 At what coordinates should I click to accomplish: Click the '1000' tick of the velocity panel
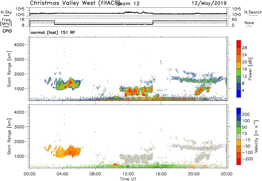[x=19, y=156]
